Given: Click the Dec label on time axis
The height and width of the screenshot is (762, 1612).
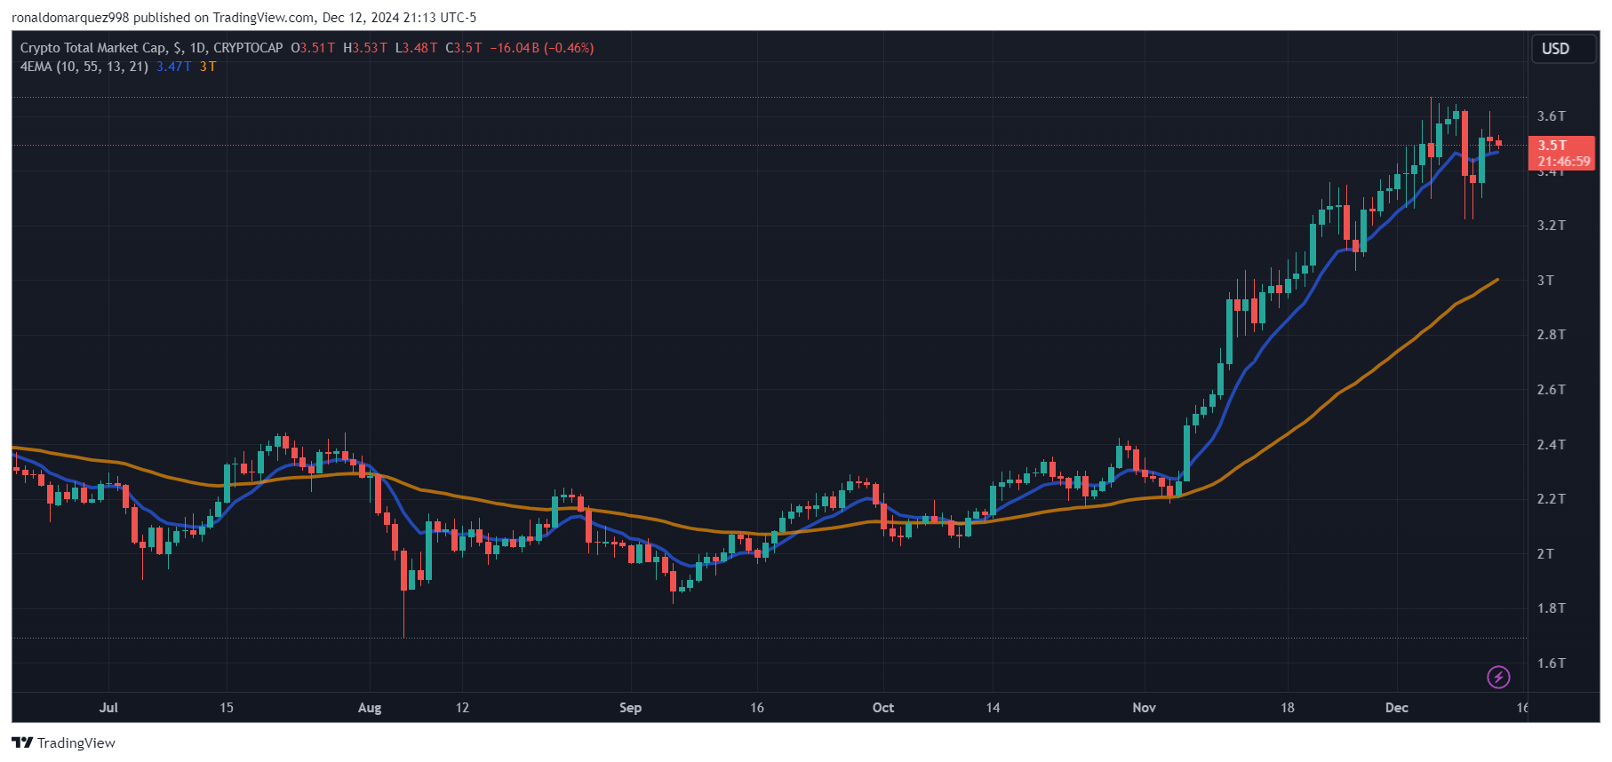Looking at the screenshot, I should coord(1397,708).
